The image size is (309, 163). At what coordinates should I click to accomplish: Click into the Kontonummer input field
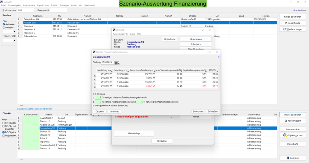pos(25,10)
